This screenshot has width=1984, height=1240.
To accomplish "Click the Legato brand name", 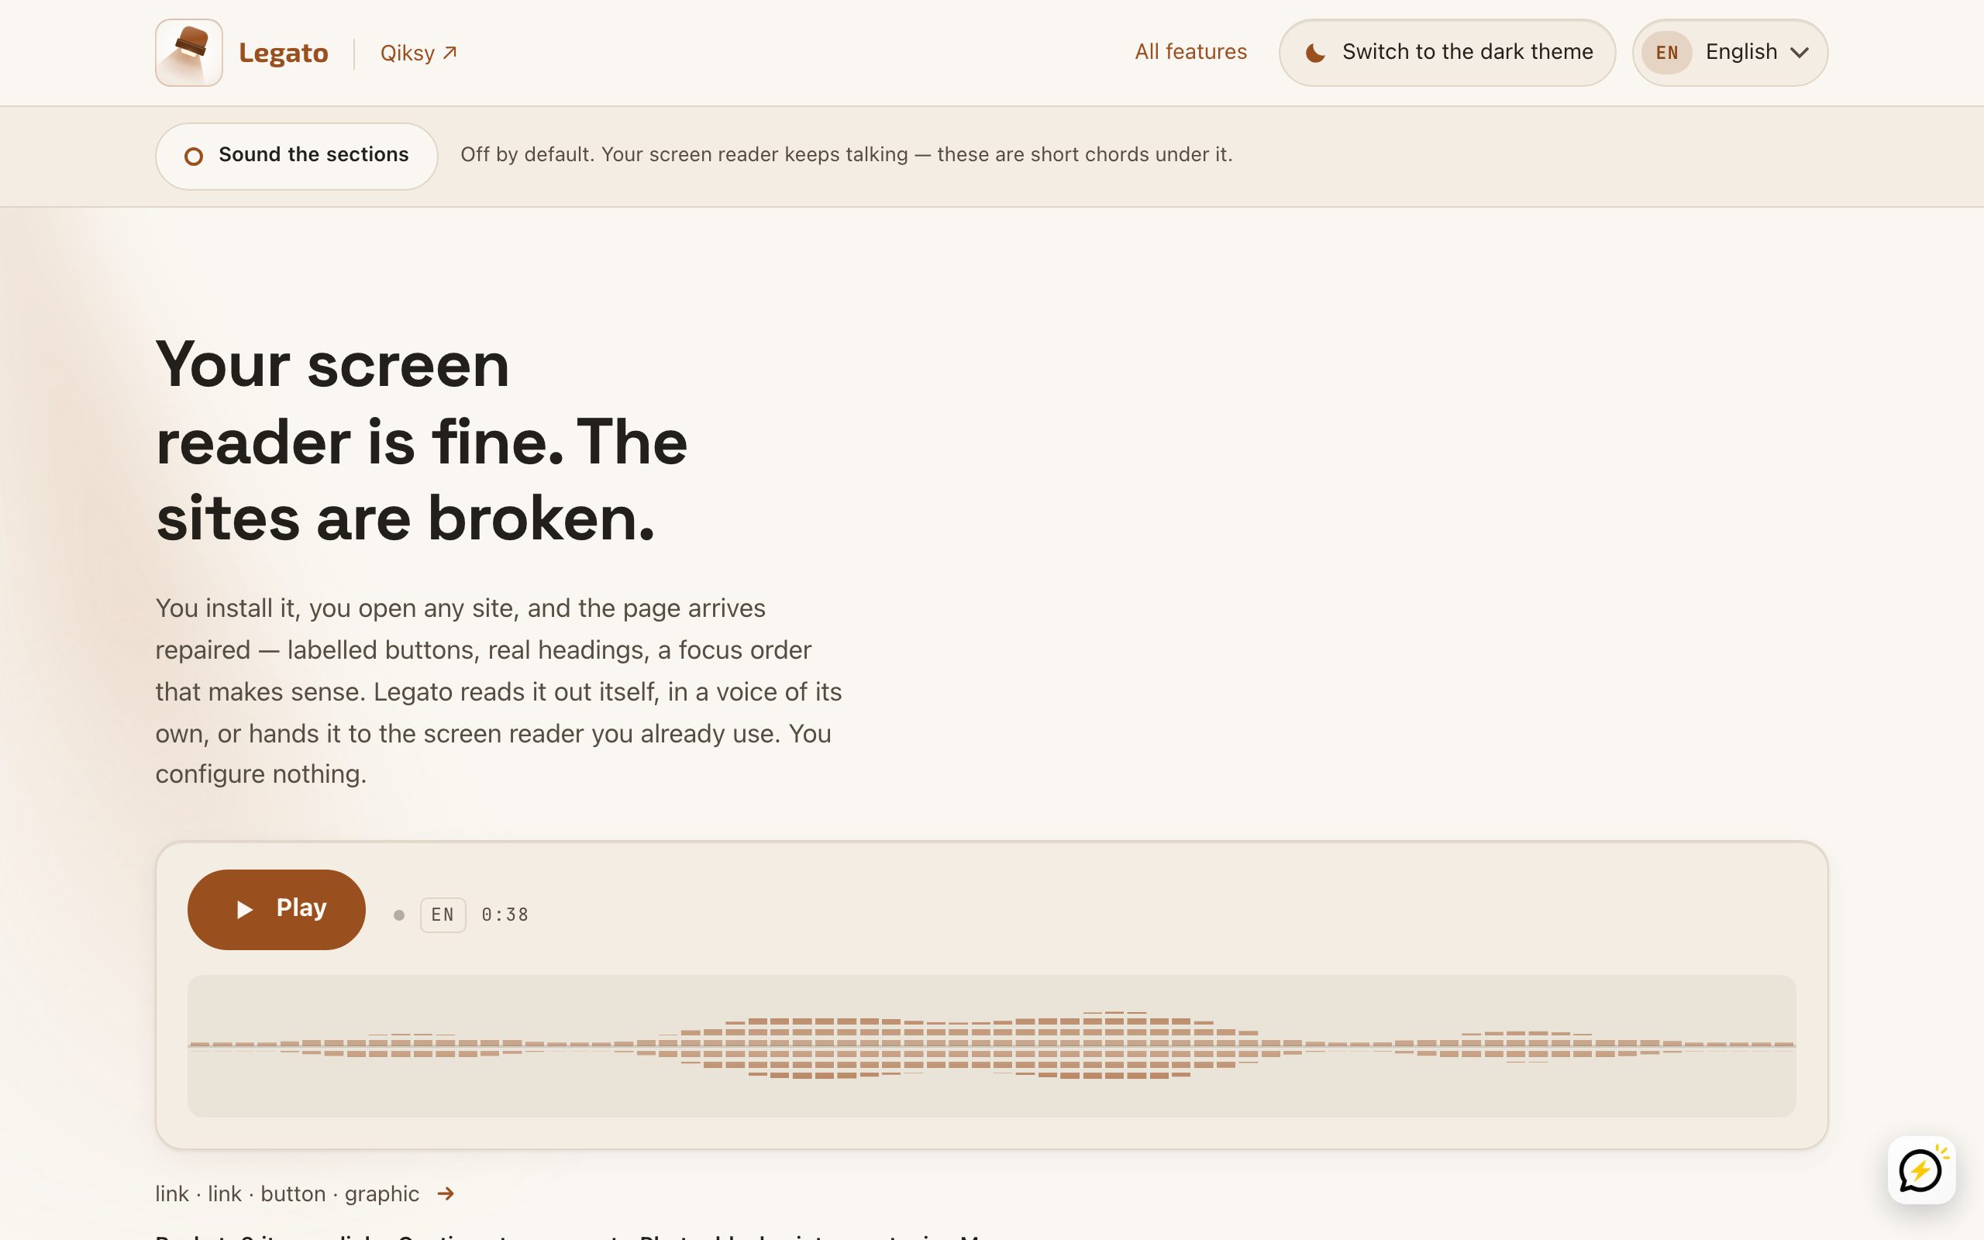I will pos(284,53).
